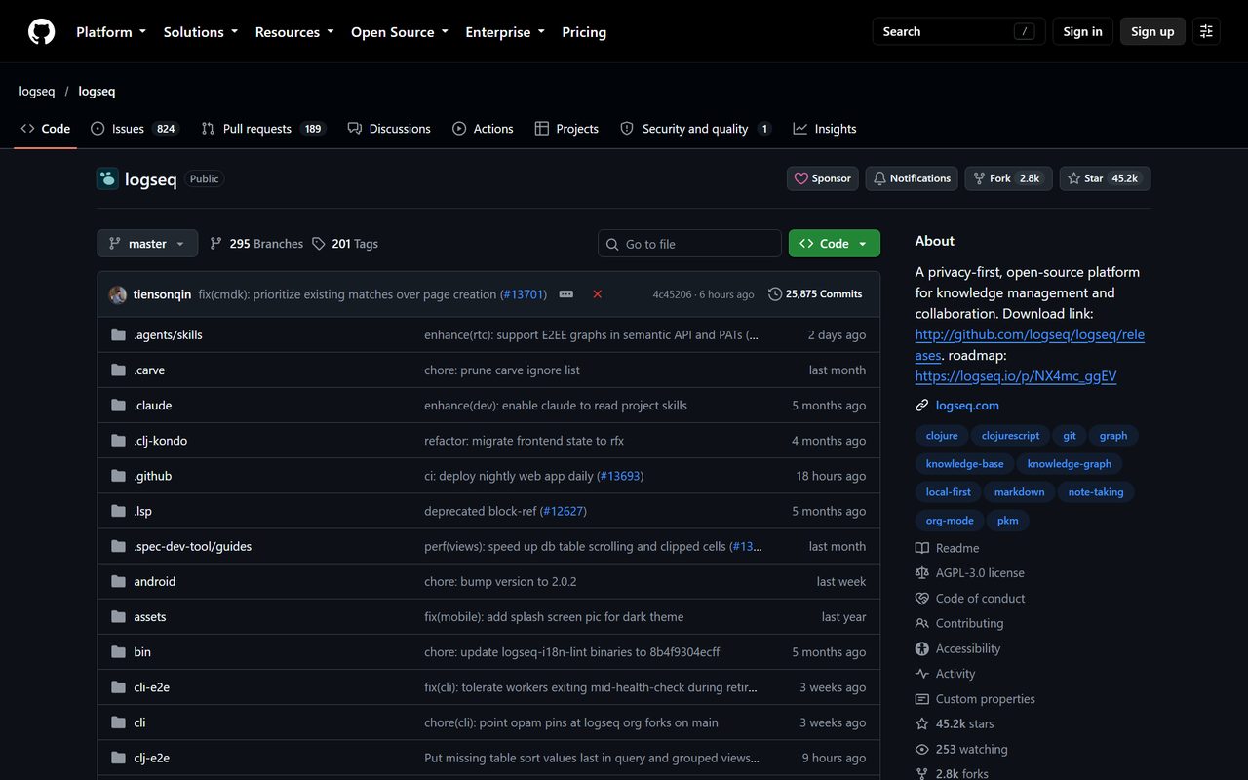Screen dimensions: 1248x780
Task: Click the logseq repository avatar icon
Action: tap(107, 178)
